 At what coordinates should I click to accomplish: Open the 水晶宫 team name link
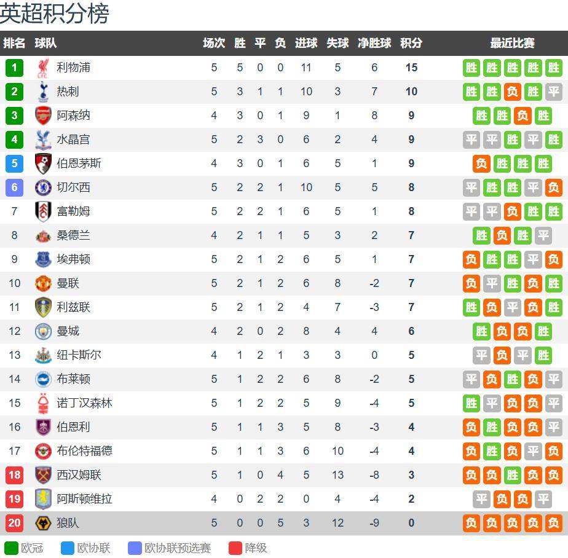point(73,139)
